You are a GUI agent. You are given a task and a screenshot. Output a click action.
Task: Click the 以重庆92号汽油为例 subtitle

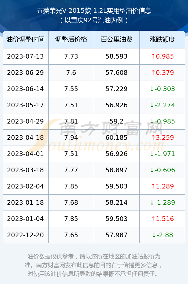tap(94, 20)
